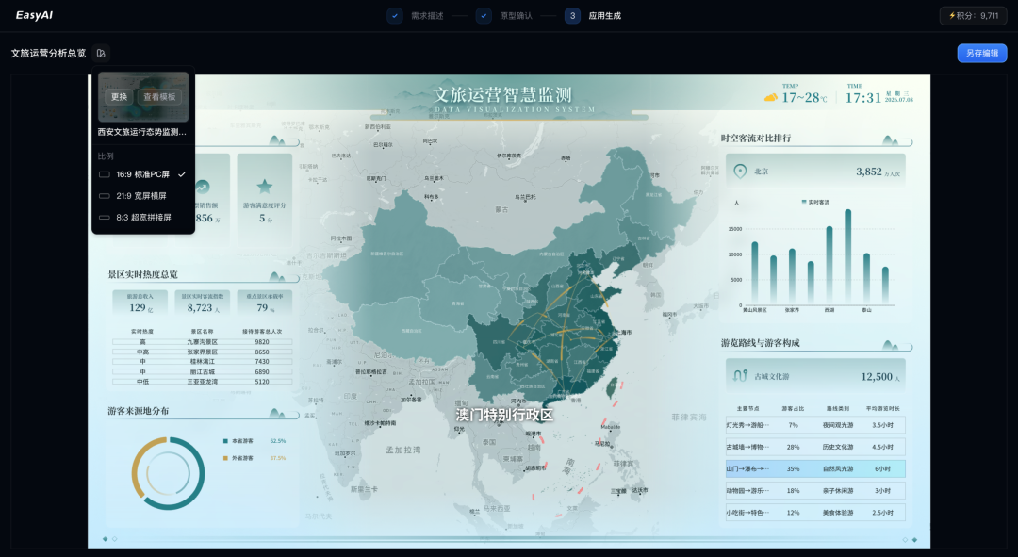Click the diamond marker at bottom-left corner
Viewport: 1018px width, 557px height.
pos(106,539)
